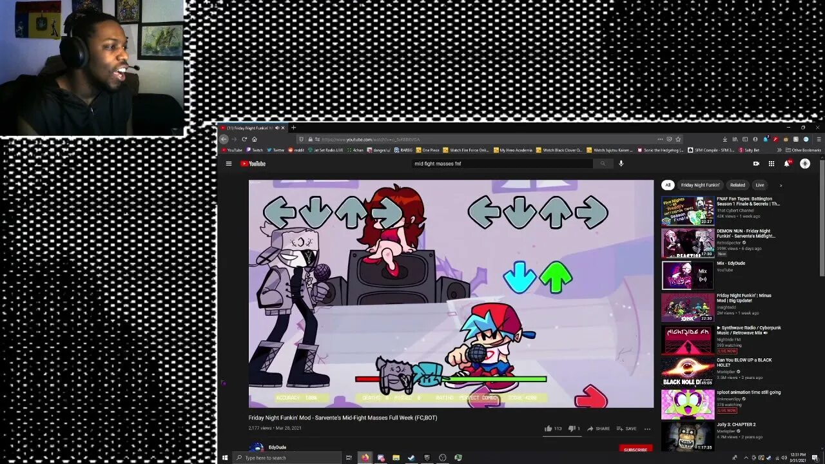Image resolution: width=825 pixels, height=464 pixels.
Task: Open the Twitter bookmark
Action: (275, 150)
